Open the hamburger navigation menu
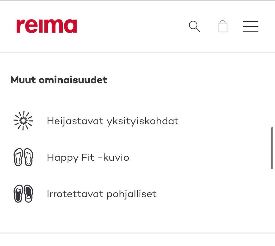This screenshot has width=275, height=246. point(251,26)
